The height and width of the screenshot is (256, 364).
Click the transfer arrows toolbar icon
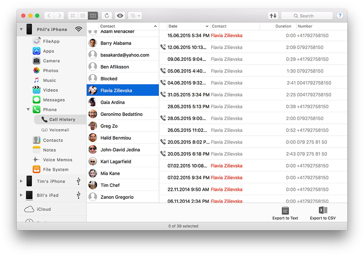(273, 16)
